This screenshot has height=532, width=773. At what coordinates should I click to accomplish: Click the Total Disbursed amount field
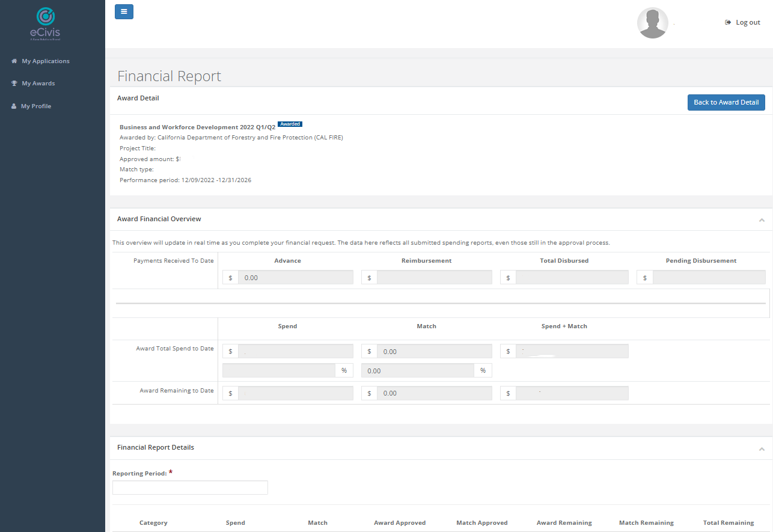(572, 278)
